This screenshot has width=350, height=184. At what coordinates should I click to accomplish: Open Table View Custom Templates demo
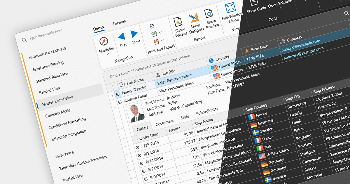coord(83,163)
